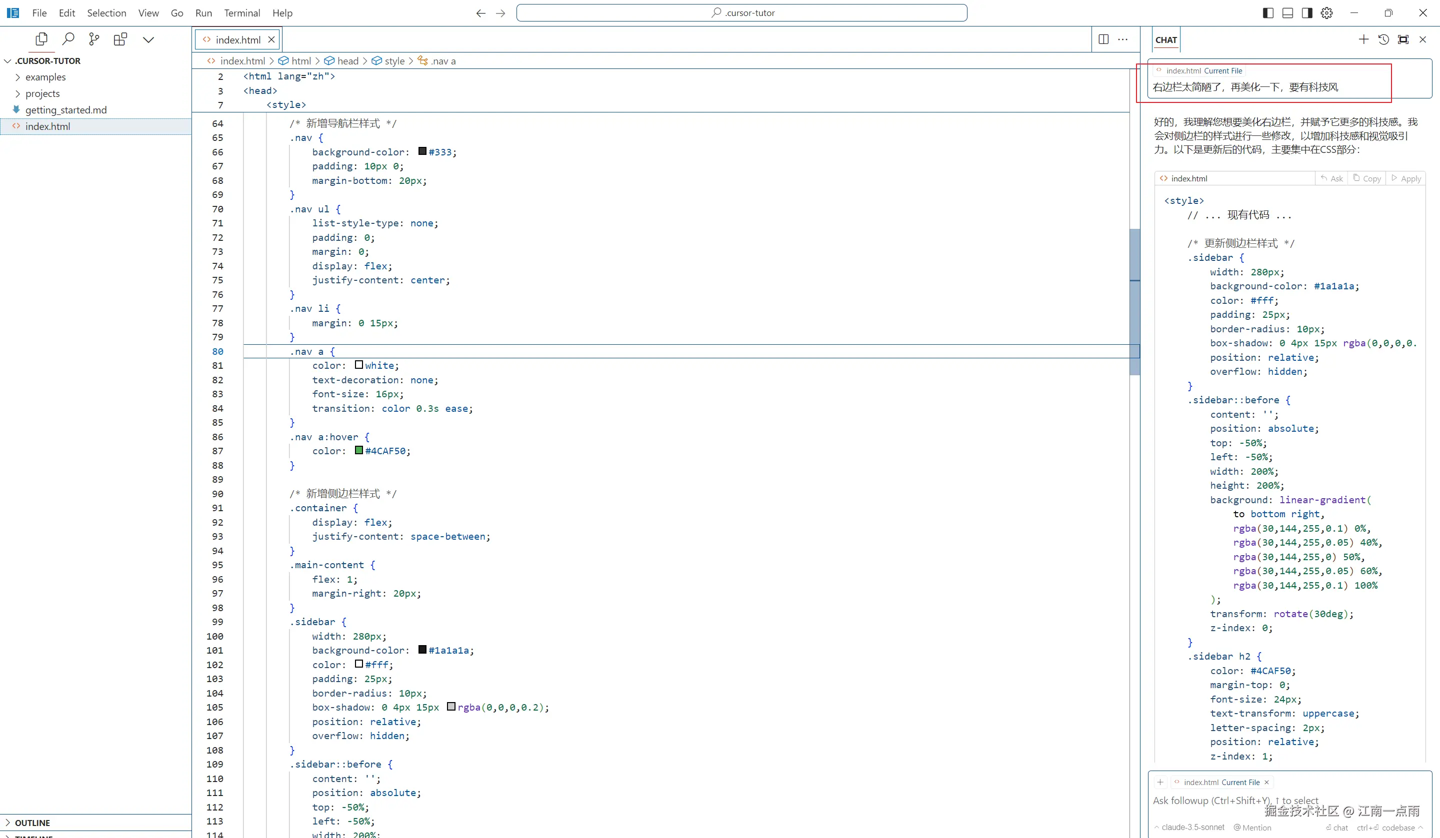The width and height of the screenshot is (1440, 838).
Task: Open the Search icon in sidebar
Action: coord(68,39)
